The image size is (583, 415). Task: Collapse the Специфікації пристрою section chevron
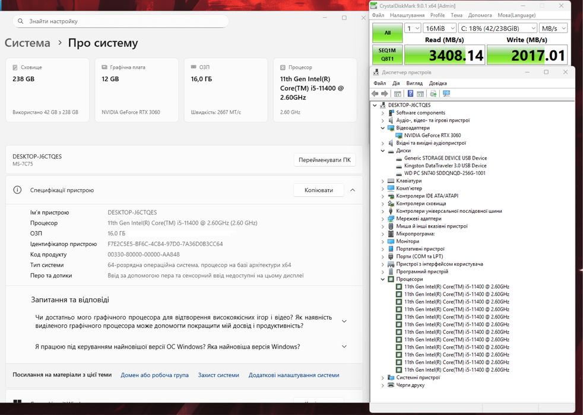click(x=353, y=190)
